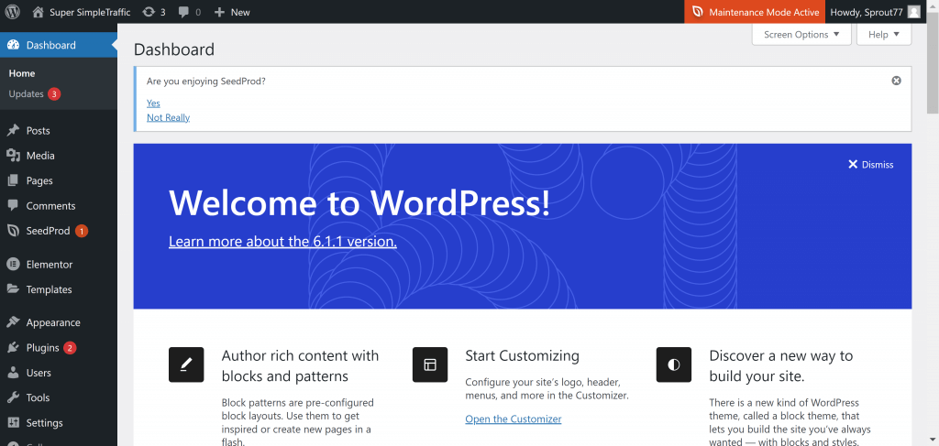The height and width of the screenshot is (446, 939).
Task: Click the home icon beside Super SimpleTraffic
Action: (38, 11)
